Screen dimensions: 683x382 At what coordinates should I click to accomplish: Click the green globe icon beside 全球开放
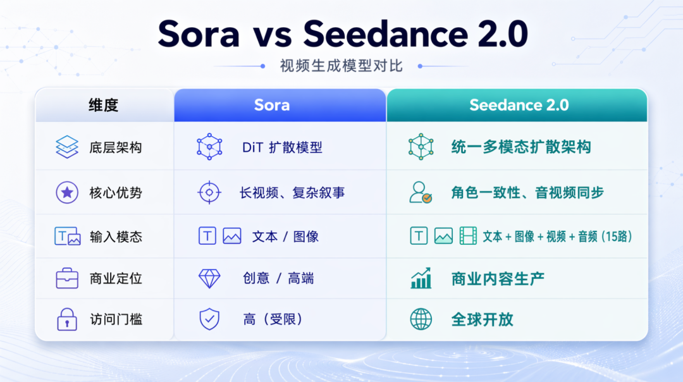pos(421,319)
